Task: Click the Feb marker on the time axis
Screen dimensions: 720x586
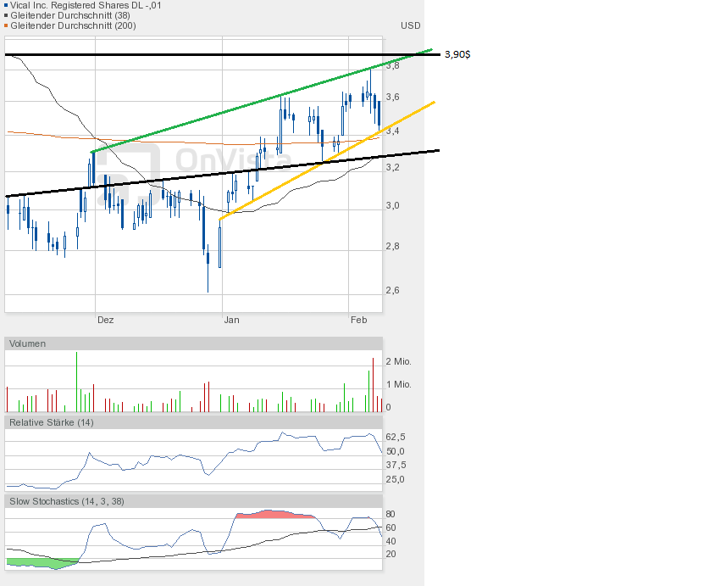Action: point(358,320)
